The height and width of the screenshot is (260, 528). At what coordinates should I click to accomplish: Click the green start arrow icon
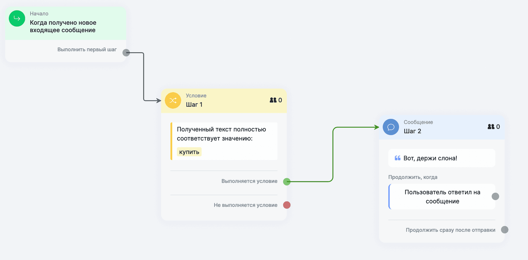(17, 18)
